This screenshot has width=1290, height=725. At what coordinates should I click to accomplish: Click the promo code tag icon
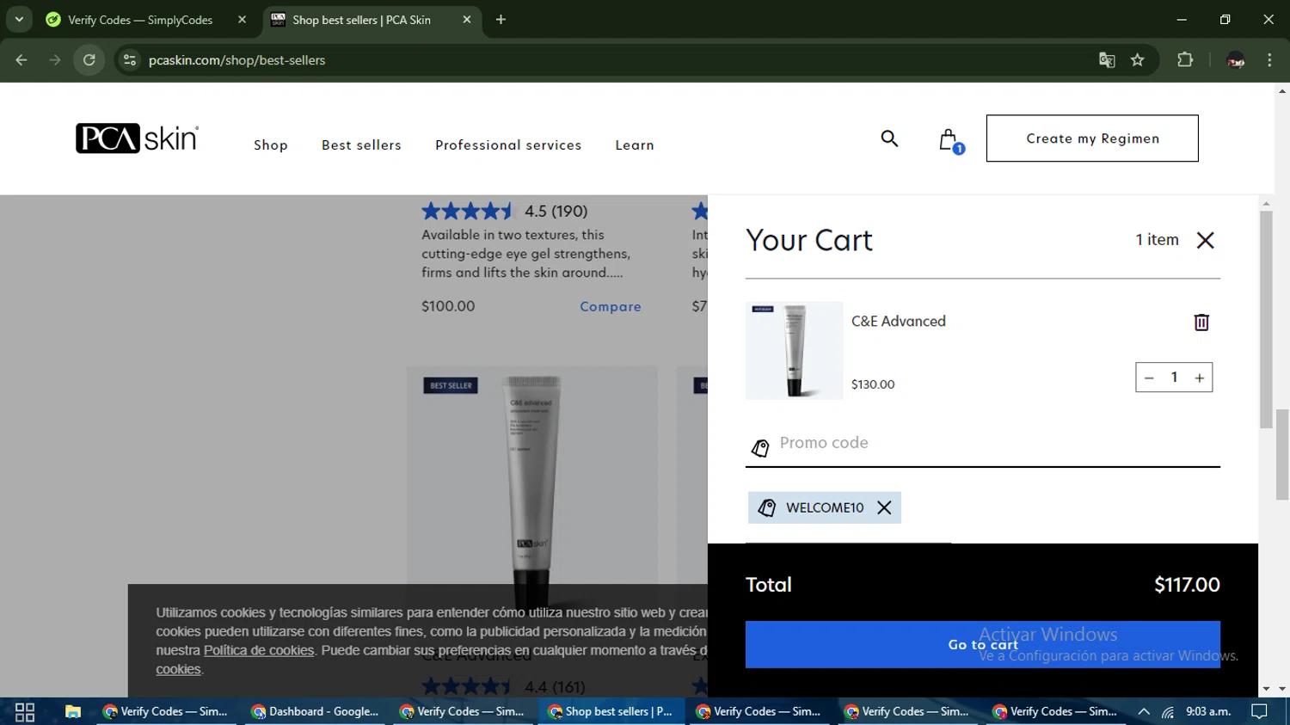point(760,448)
